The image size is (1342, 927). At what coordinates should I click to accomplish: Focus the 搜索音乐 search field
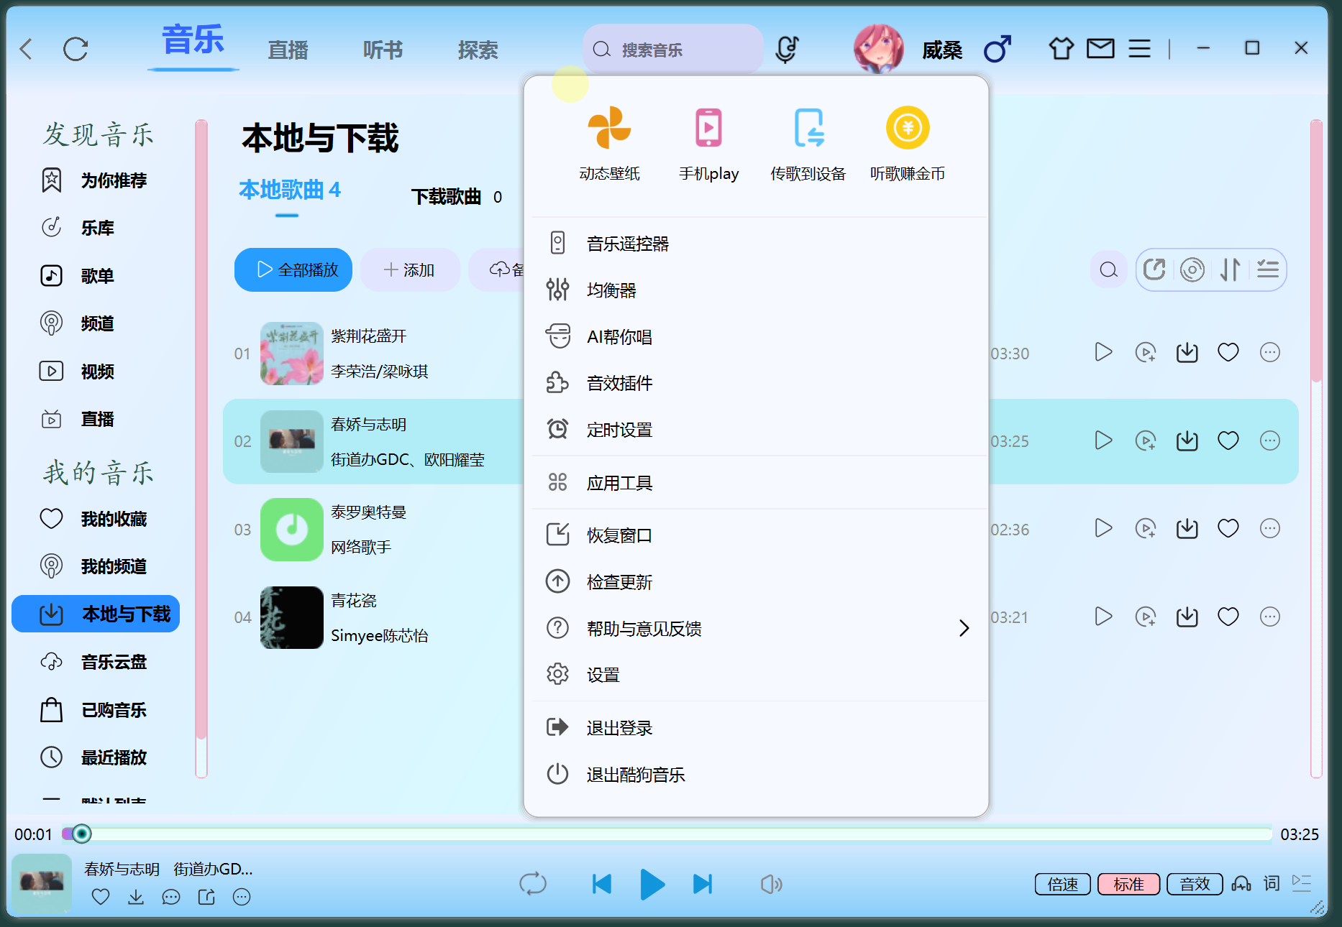[x=673, y=49]
